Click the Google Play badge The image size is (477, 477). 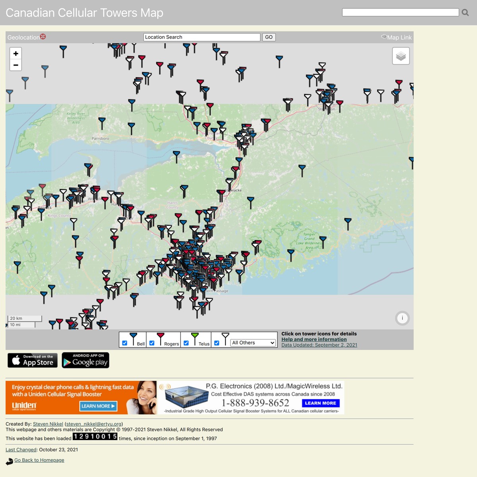click(x=85, y=360)
